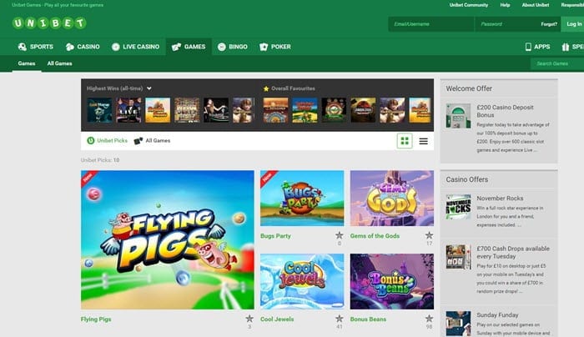Focus the Search Games field

(x=557, y=63)
